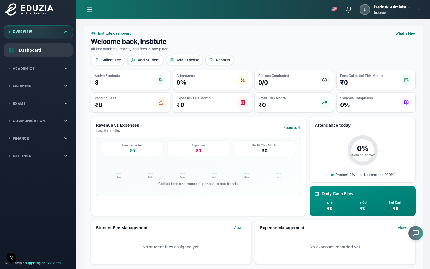Click the Reports quick action button
Viewport: 430px width, 269px height.
pos(219,60)
